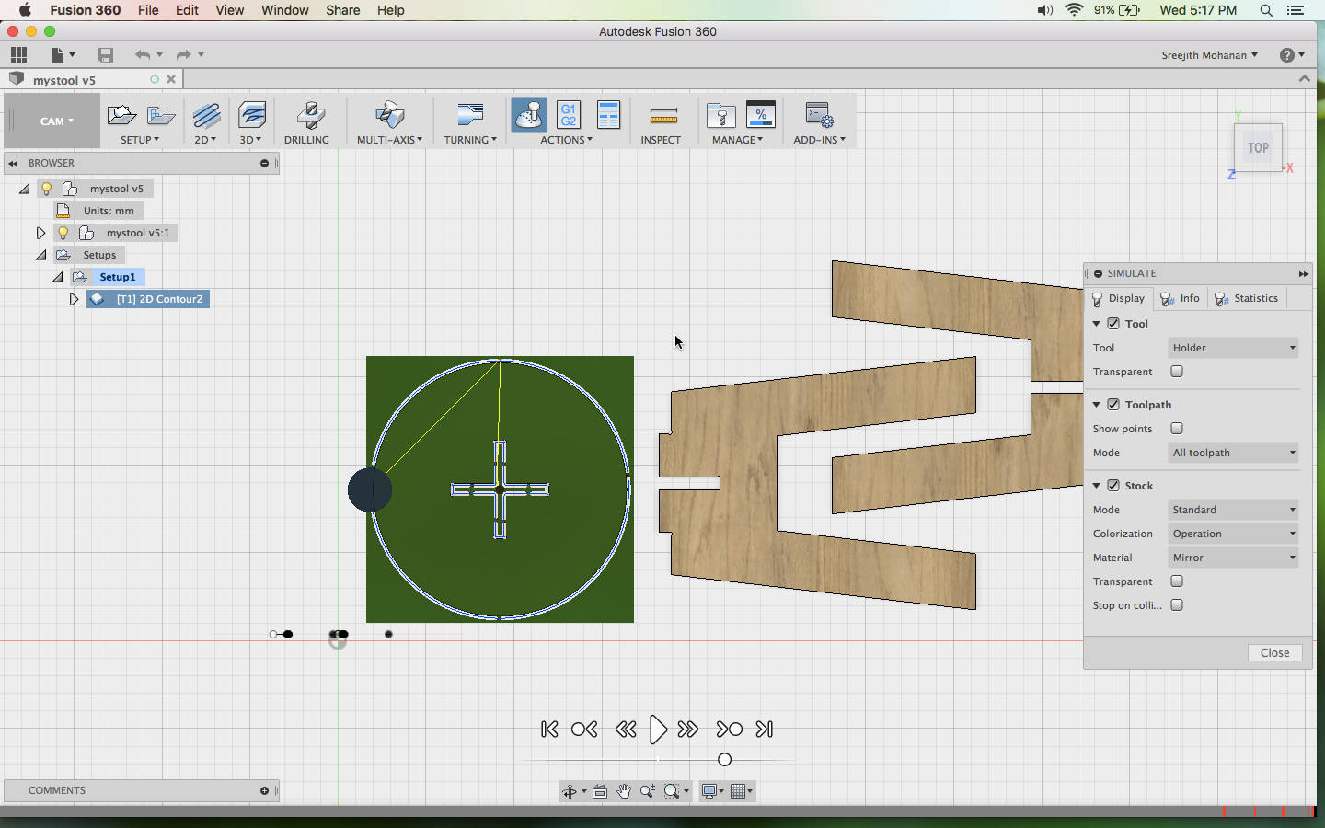Screen dimensions: 1325x828
Task: Open the CAM workspace dropdown
Action: coord(56,121)
